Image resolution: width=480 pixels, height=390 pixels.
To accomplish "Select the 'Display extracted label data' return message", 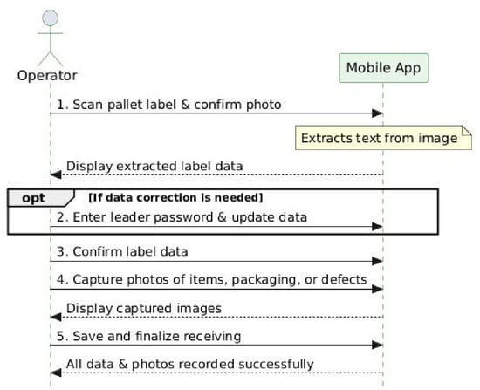I will tap(154, 167).
